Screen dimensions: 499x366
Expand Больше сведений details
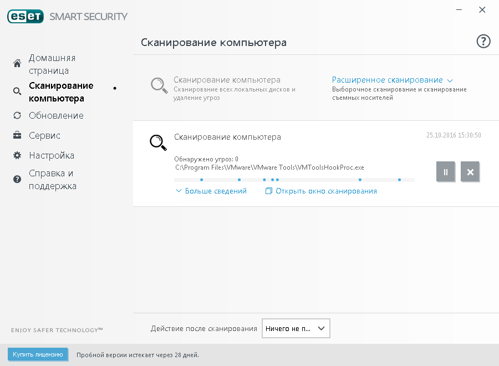pos(211,191)
